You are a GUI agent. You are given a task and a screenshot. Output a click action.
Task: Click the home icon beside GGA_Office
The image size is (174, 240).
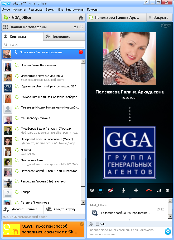click(x=81, y=18)
